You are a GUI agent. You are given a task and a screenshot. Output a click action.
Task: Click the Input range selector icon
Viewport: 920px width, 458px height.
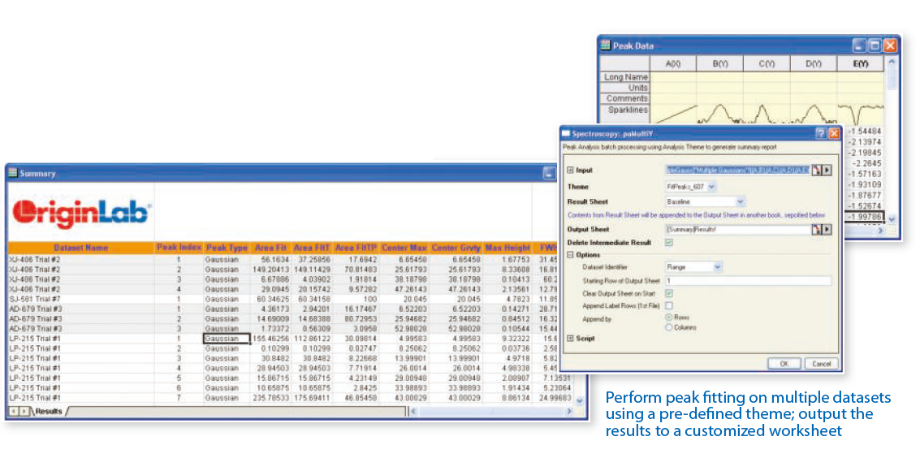click(816, 170)
